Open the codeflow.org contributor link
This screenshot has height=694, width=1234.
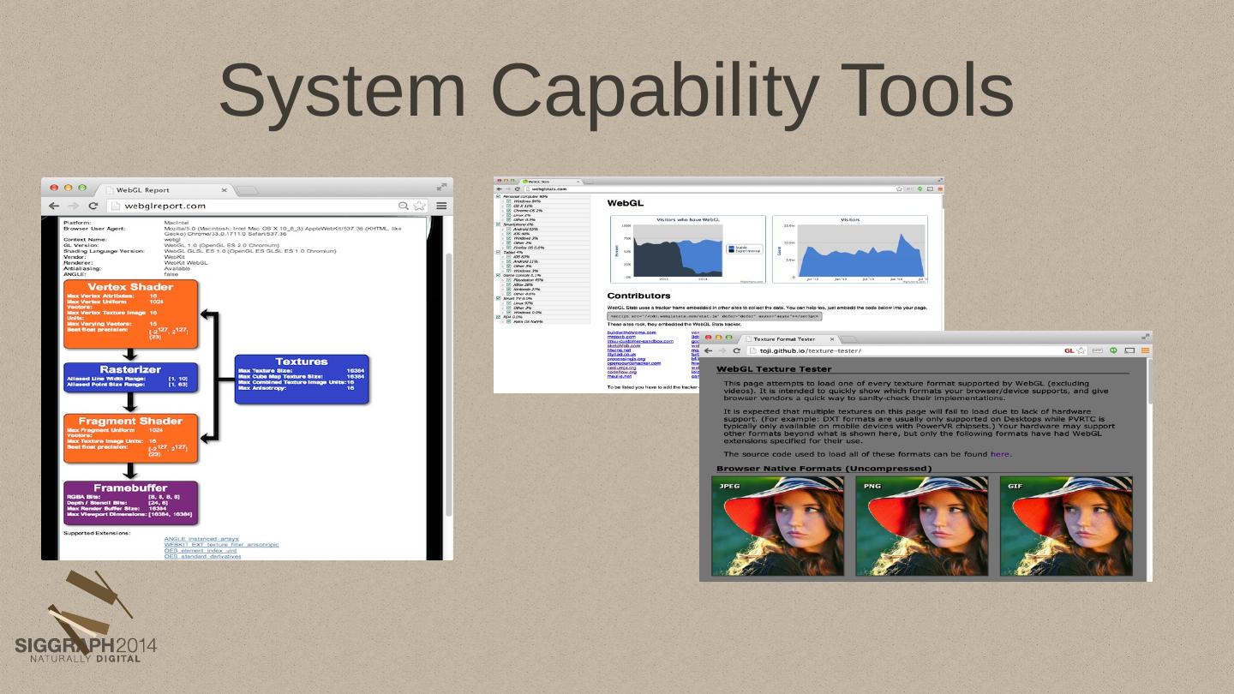click(622, 373)
